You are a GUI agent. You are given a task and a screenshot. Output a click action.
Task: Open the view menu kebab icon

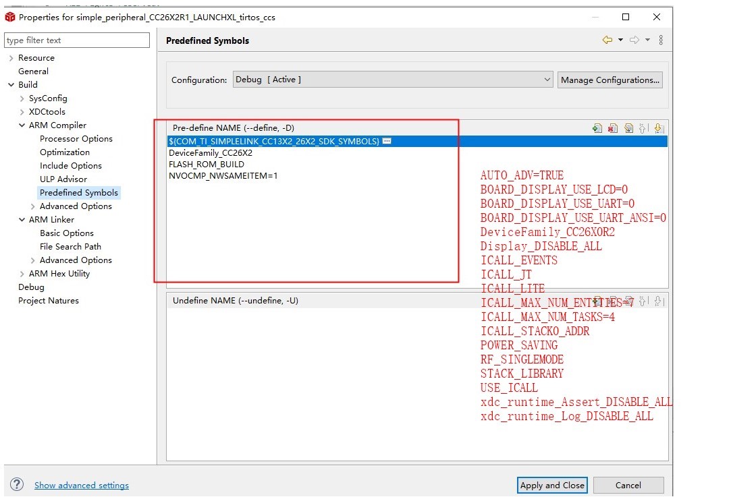(661, 40)
